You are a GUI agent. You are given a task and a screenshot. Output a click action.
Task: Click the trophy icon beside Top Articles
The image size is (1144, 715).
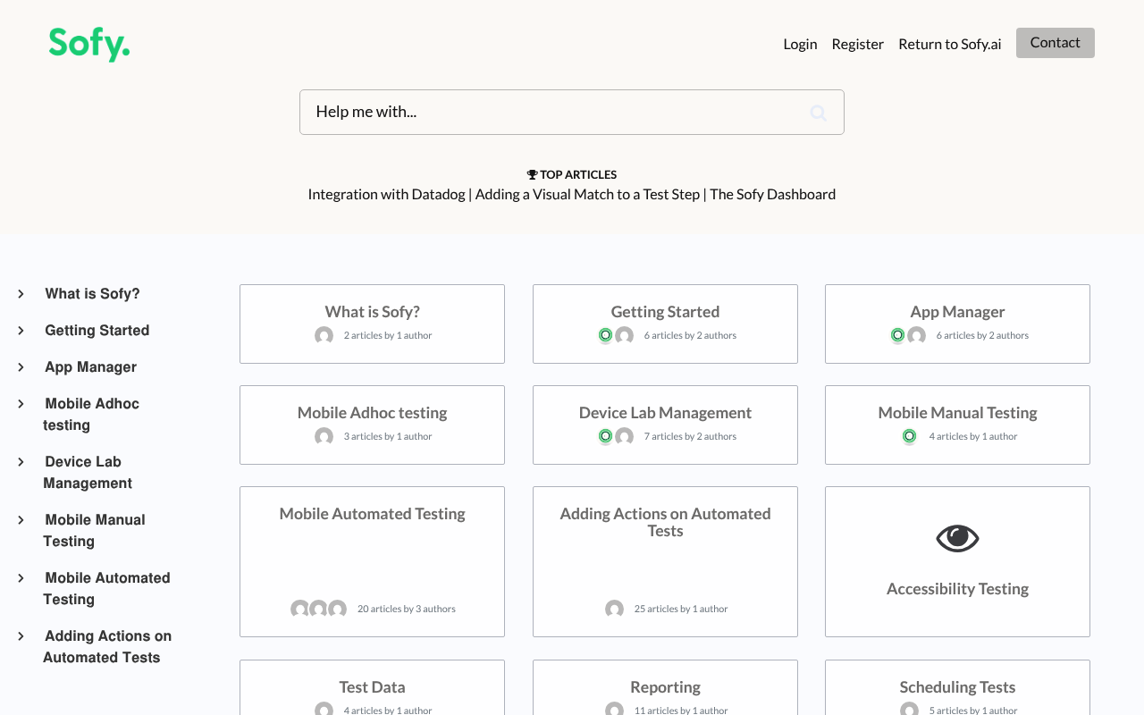pos(532,175)
